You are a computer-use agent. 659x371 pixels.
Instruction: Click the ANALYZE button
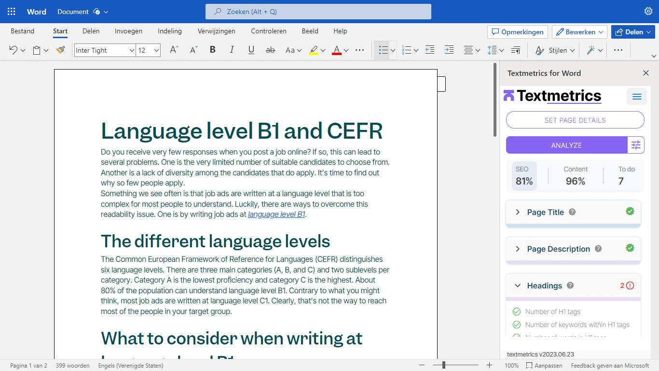[567, 145]
